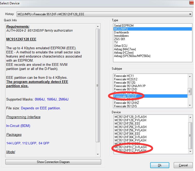Viewport: 195px width, 171px height.
Task: Select Immobilizers in Type list
Action: pos(152,36)
